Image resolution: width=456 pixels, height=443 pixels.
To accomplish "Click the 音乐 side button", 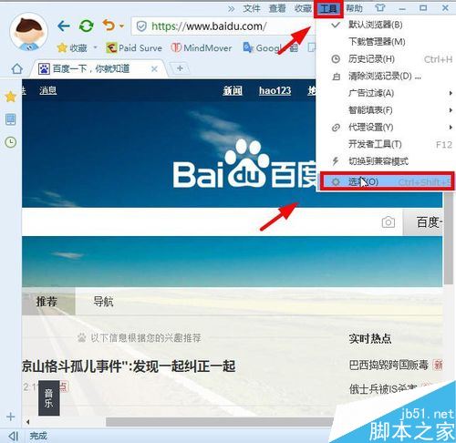I will [48, 397].
